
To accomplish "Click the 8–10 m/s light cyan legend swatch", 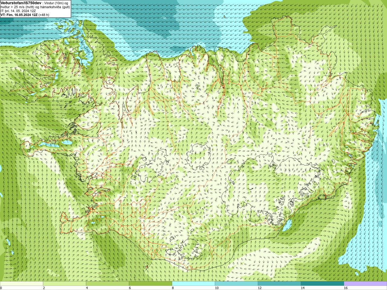I will point(193,284).
